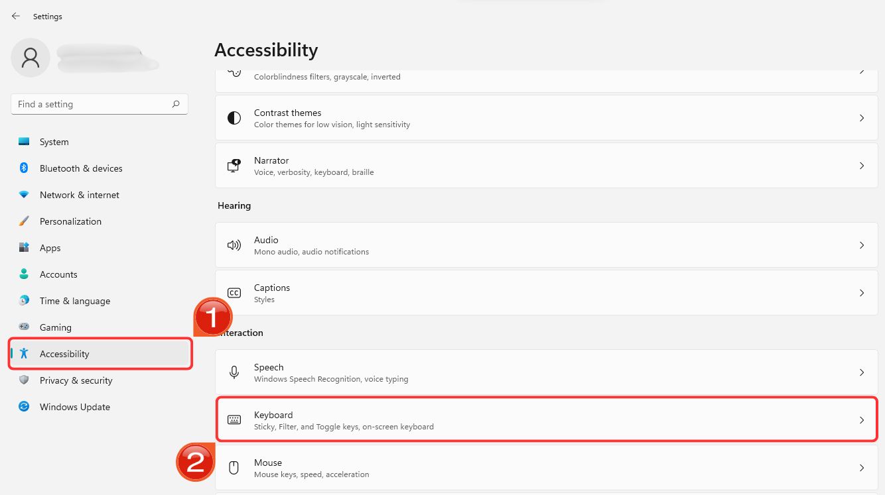Screen dimensions: 885x495
Task: Click the Bluetooth & devices icon
Action: coord(24,168)
